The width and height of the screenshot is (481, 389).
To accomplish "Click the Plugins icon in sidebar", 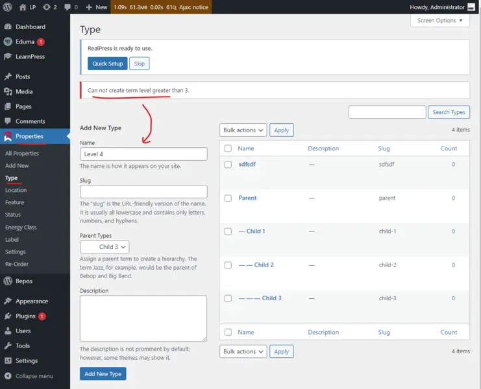I will pos(8,316).
